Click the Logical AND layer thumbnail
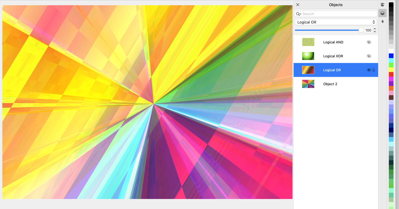The height and width of the screenshot is (209, 399). (x=308, y=42)
